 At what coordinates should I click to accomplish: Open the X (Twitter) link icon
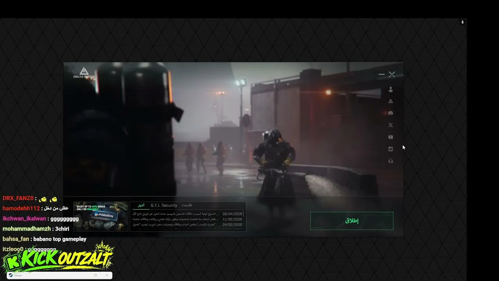[391, 125]
